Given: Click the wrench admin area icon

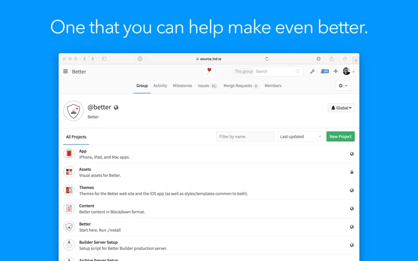Looking at the screenshot, I should tap(312, 72).
